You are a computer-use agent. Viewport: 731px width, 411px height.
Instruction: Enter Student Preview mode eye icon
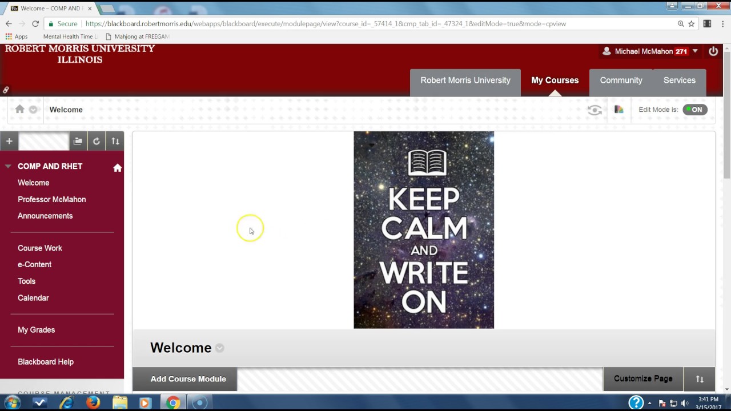tap(595, 110)
